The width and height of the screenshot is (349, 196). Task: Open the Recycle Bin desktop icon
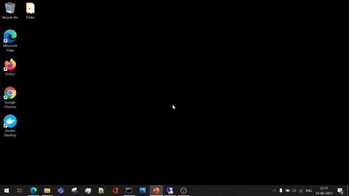click(10, 10)
